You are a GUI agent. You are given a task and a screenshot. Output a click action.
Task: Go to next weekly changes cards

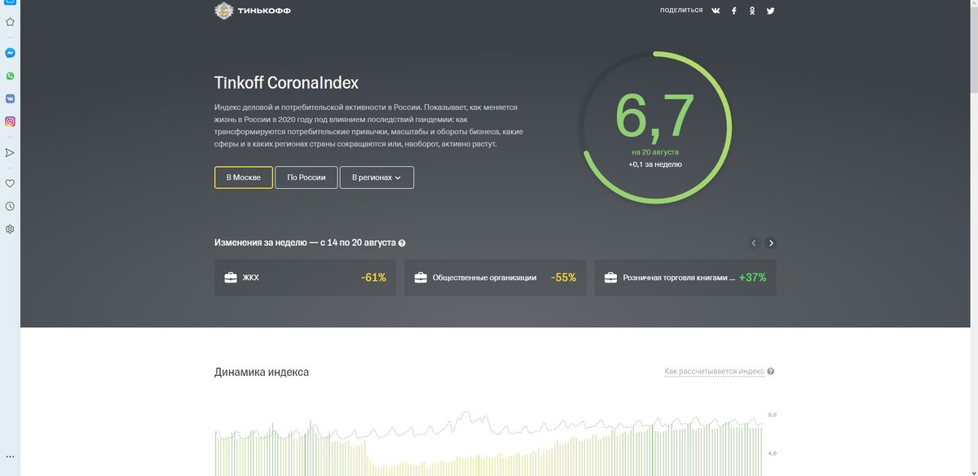pyautogui.click(x=771, y=242)
